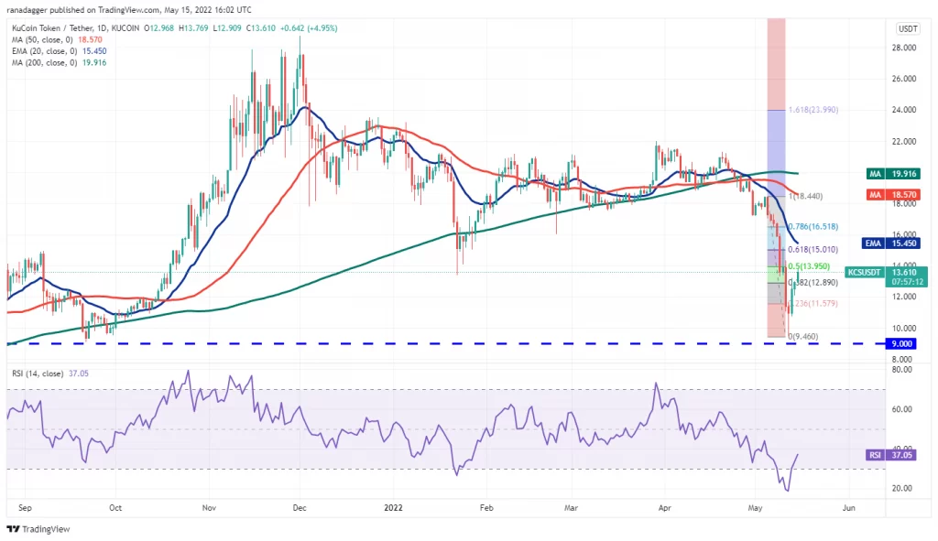This screenshot has width=938, height=541.
Task: Click the 0.5(13.950) Fibonacci level label
Action: pyautogui.click(x=810, y=266)
